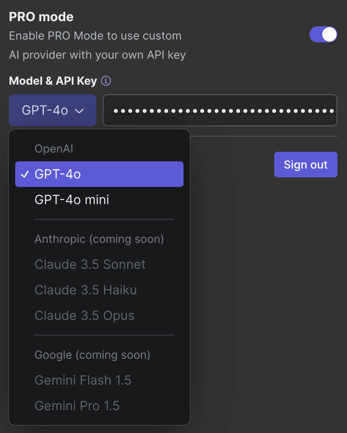
Task: Choose the Claude 3.5 Opus option
Action: [x=84, y=316]
